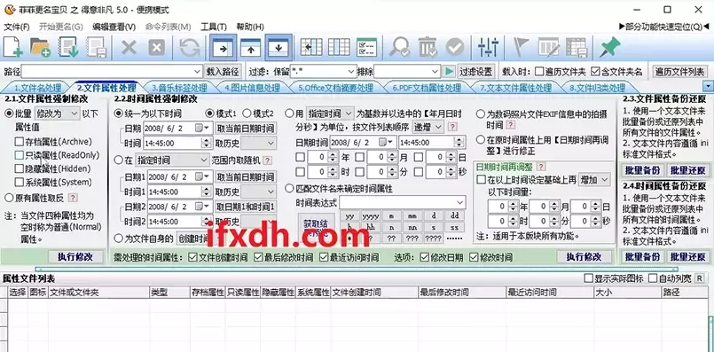Switch to the 1.文件名处理 tab

coord(38,88)
